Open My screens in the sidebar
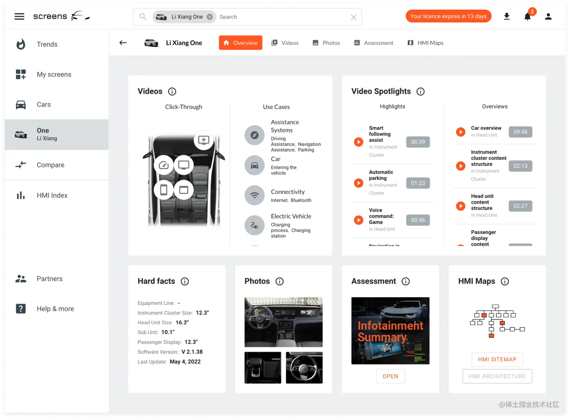 coord(57,75)
